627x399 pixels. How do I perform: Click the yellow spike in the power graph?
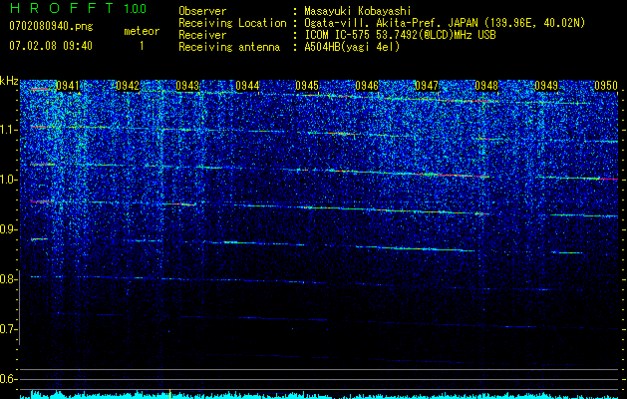(x=170, y=394)
